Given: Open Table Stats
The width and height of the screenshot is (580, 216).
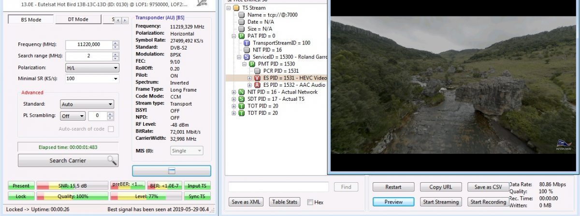Looking at the screenshot, I should click(x=285, y=202).
